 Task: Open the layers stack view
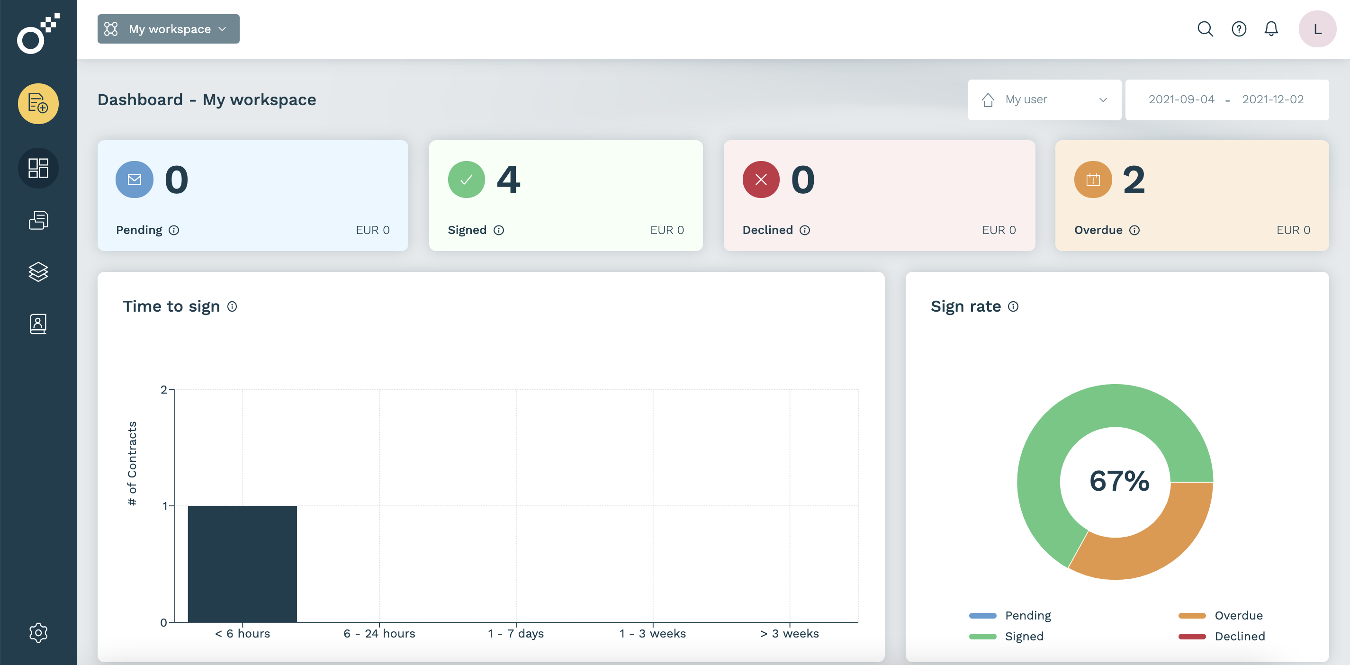tap(38, 271)
